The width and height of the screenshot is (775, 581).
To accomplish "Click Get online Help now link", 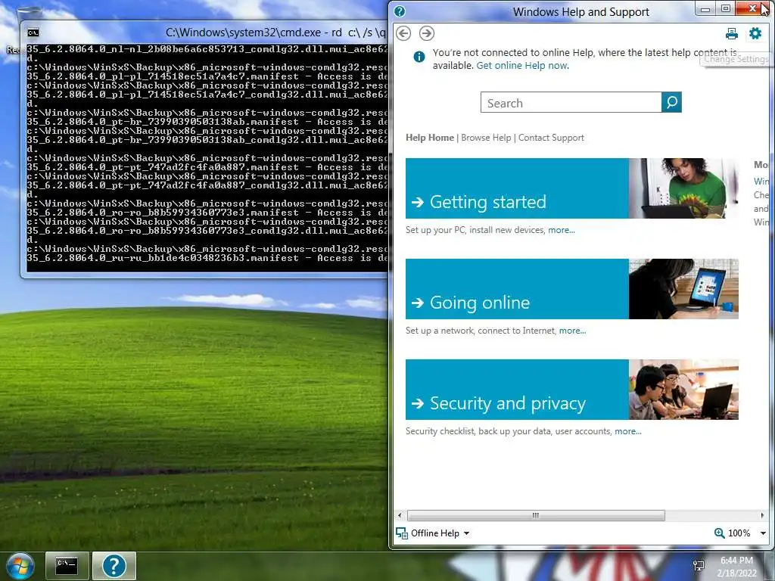I will click(522, 65).
